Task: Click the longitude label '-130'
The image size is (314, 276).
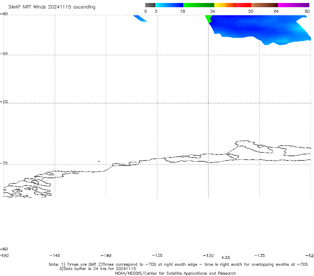Action: tap(208, 255)
